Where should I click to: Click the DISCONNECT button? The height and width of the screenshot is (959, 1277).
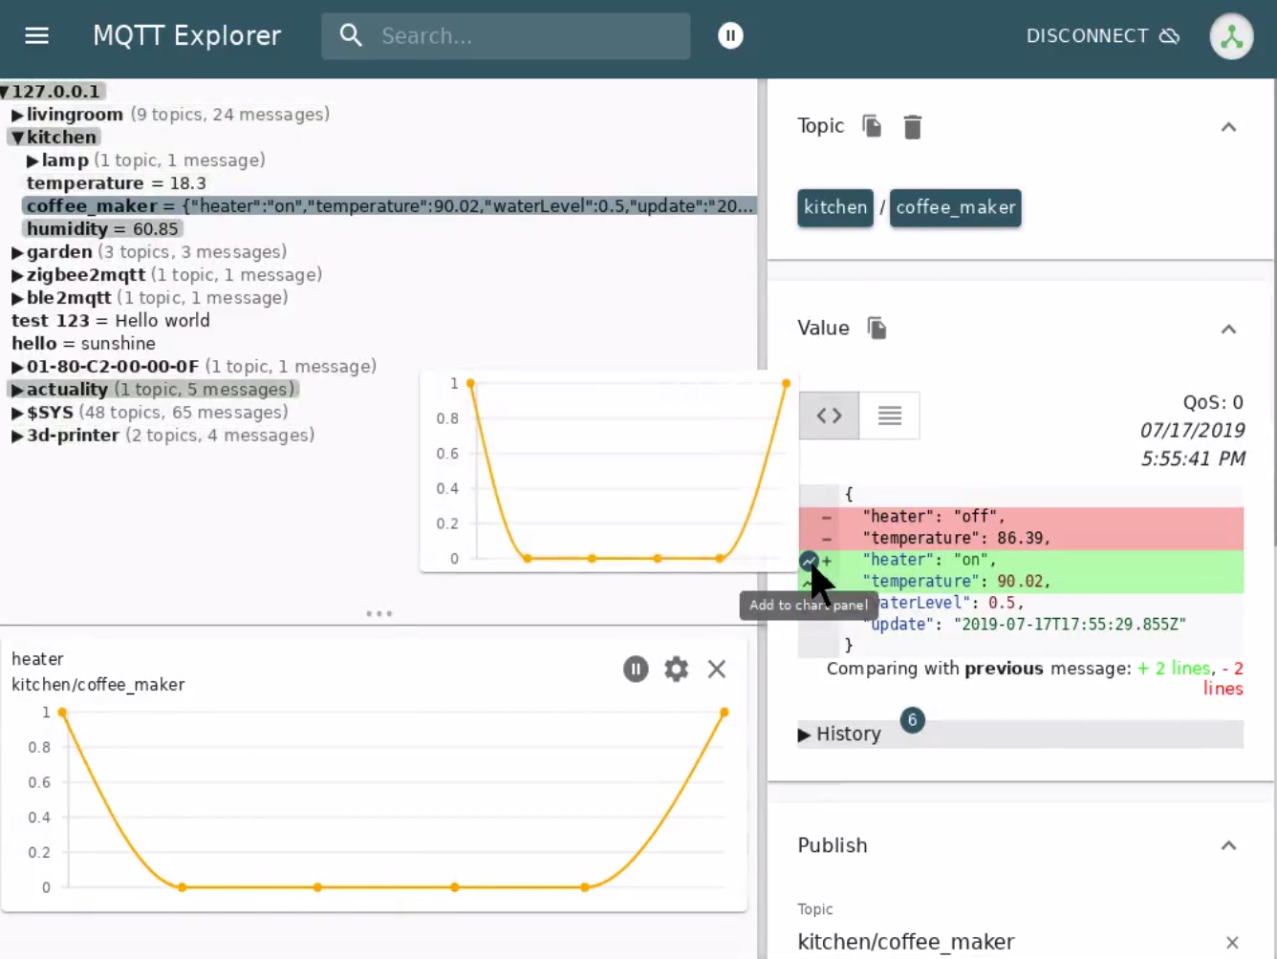[1102, 36]
